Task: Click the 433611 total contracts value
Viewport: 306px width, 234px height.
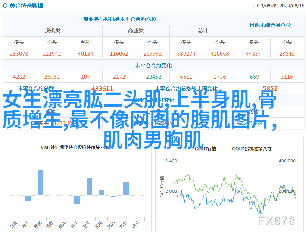Action: pyautogui.click(x=102, y=88)
